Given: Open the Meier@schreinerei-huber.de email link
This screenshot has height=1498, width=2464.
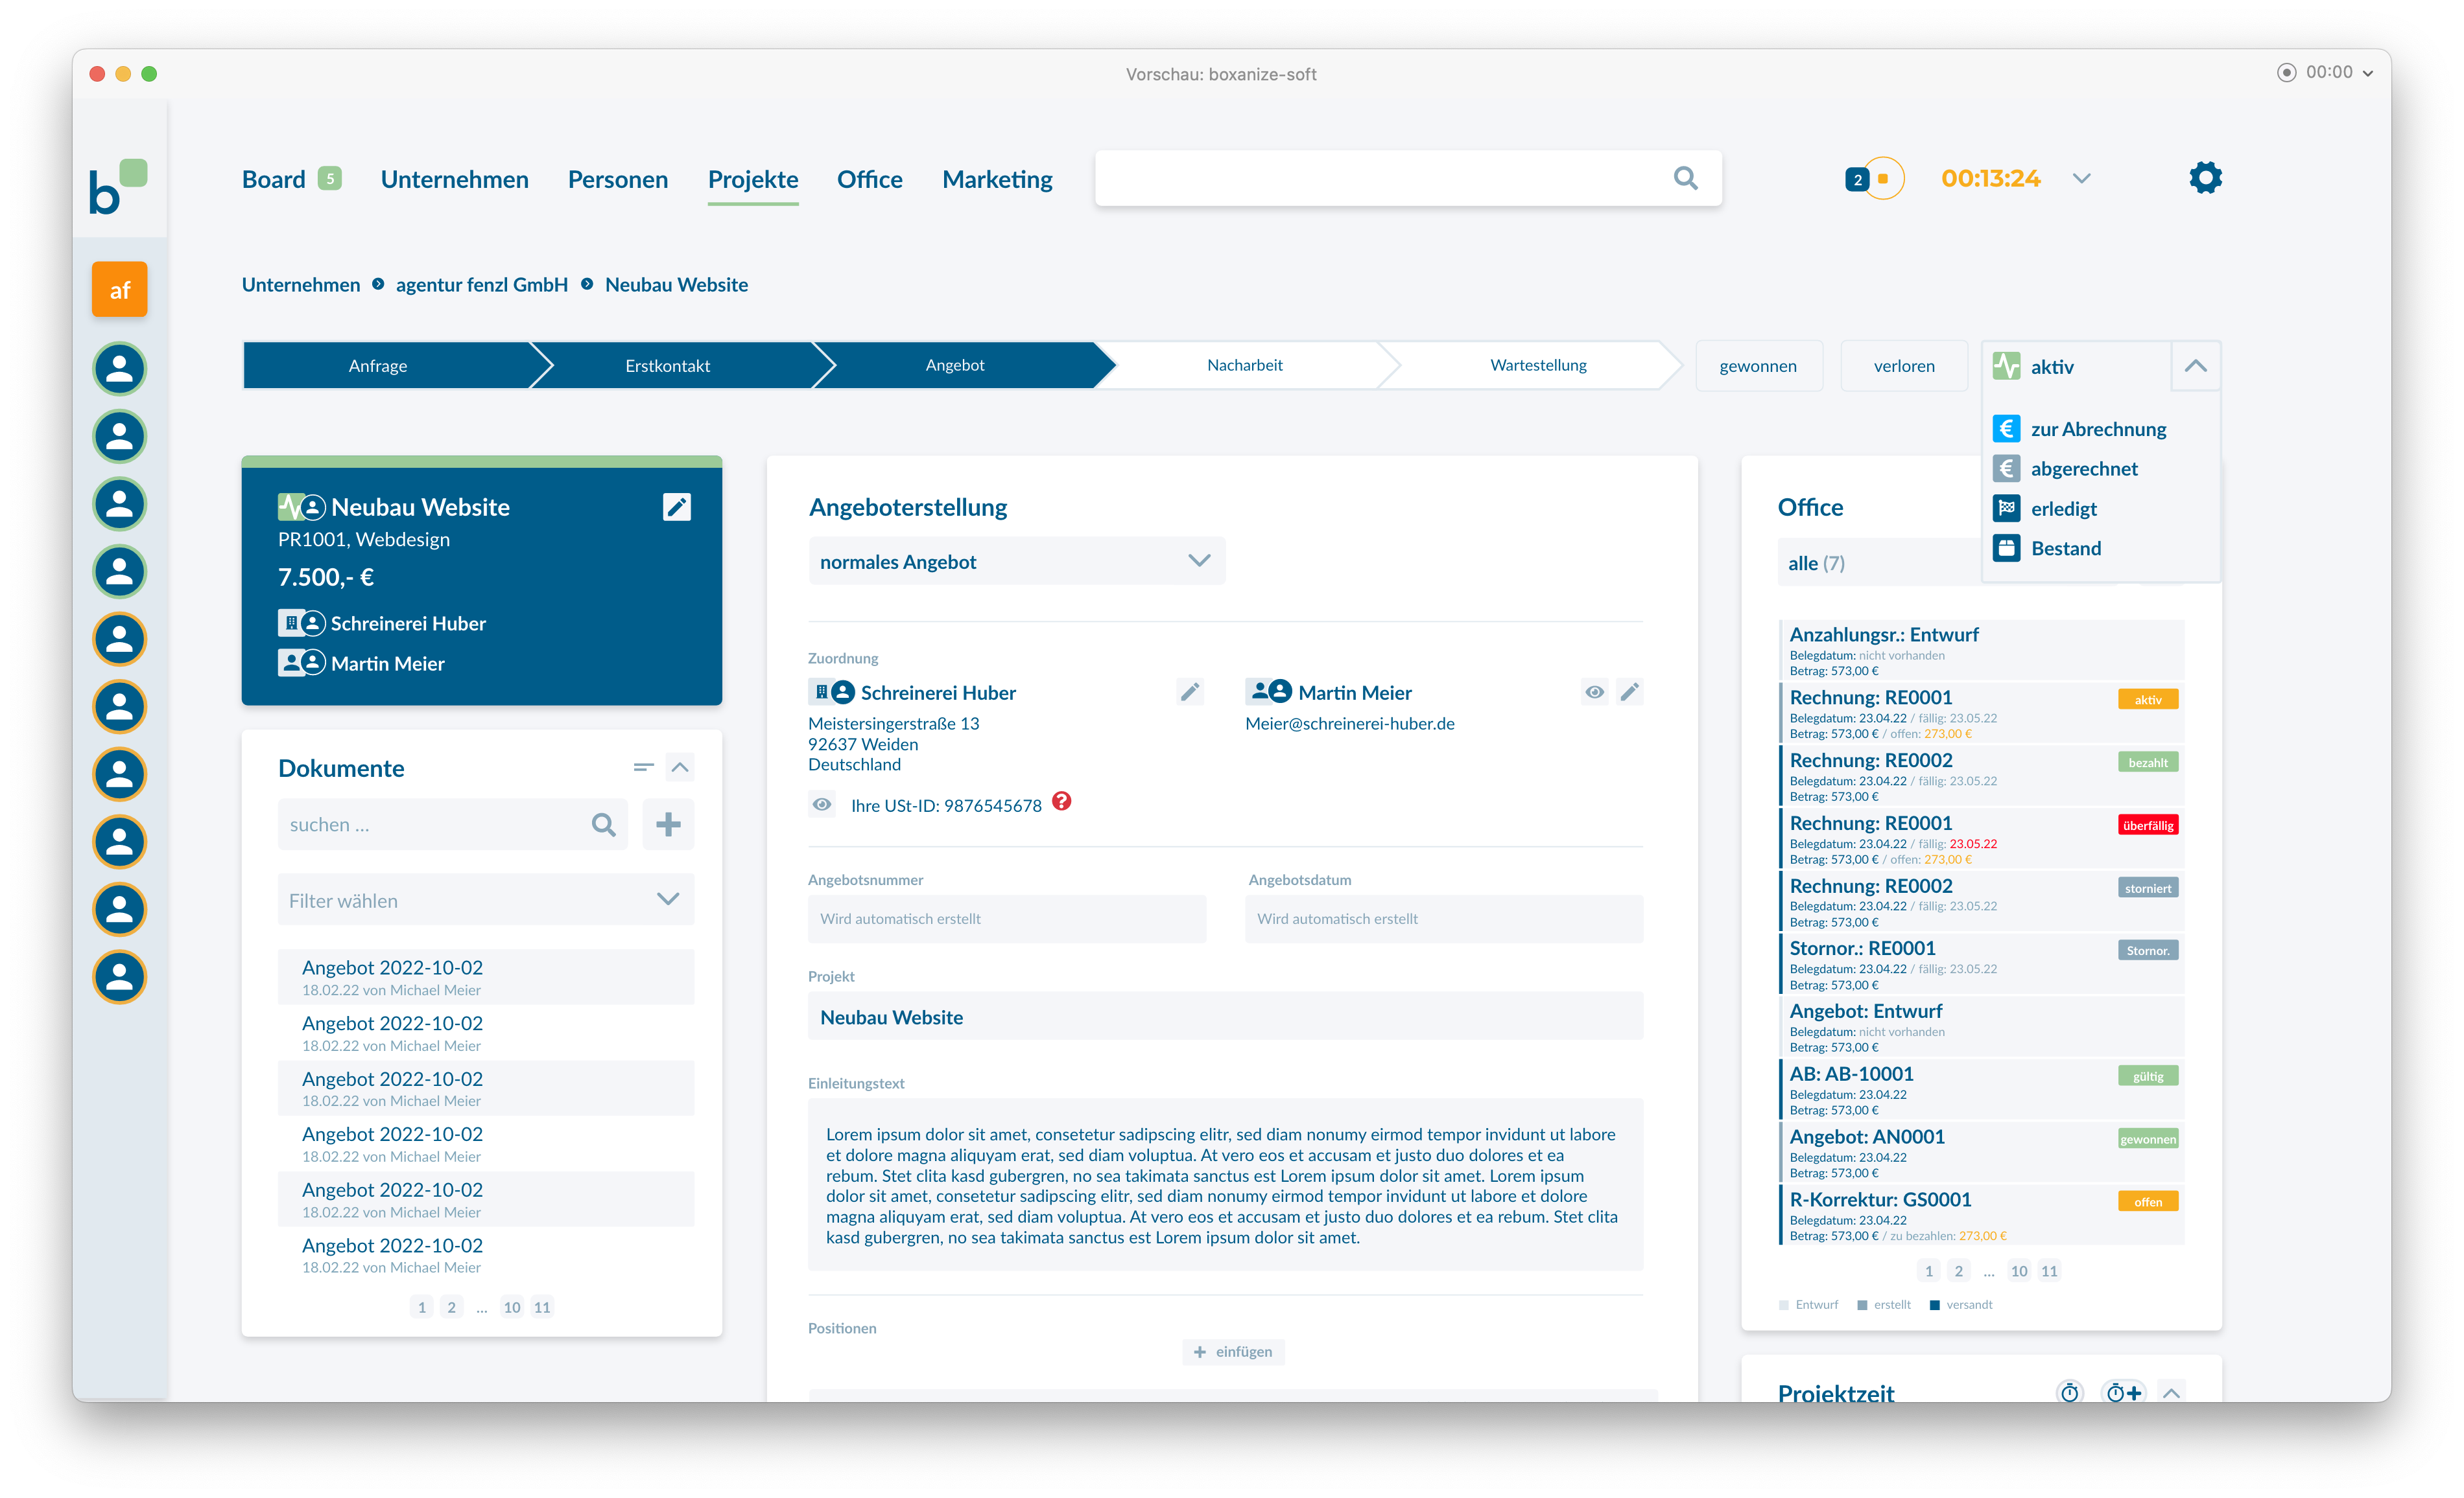Looking at the screenshot, I should (x=1350, y=724).
